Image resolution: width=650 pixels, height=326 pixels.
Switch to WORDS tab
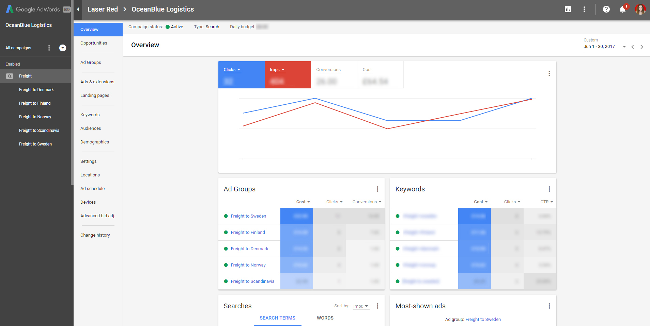tap(325, 318)
